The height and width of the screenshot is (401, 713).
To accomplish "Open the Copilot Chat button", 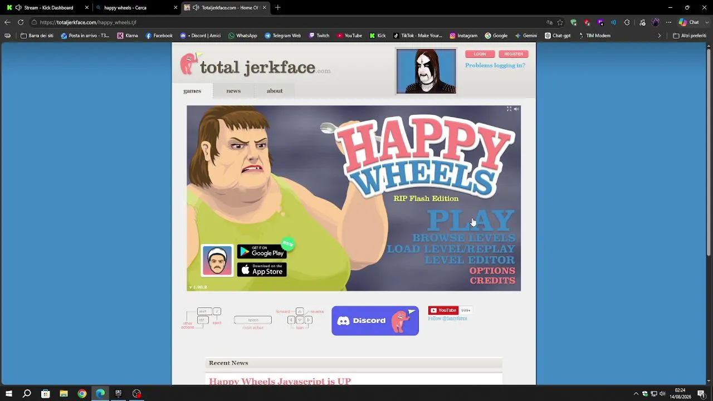I will 689,22.
